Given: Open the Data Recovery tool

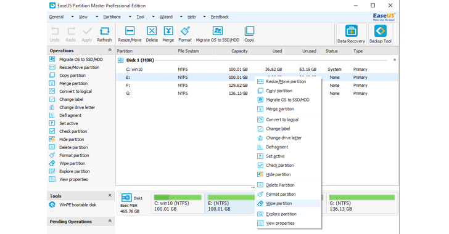Looking at the screenshot, I should [351, 34].
